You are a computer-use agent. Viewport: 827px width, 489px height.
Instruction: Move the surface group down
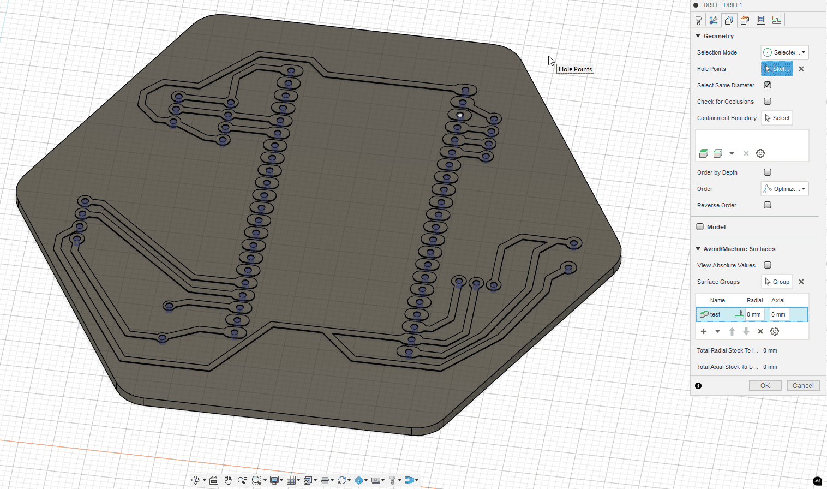(x=746, y=331)
